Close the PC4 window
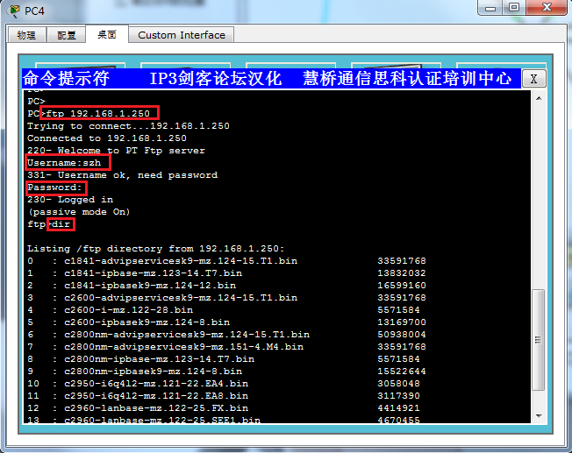This screenshot has width=572, height=453. coord(546,8)
